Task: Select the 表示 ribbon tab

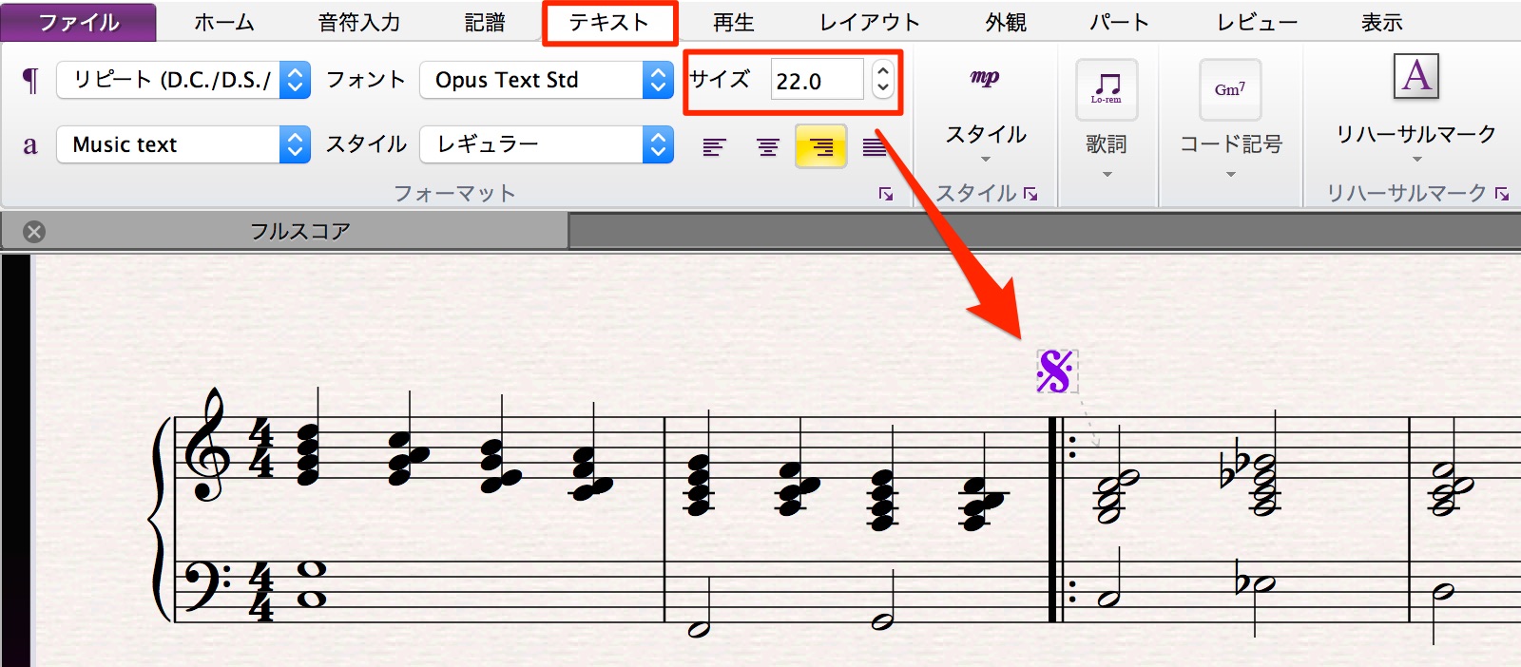Action: click(1382, 22)
